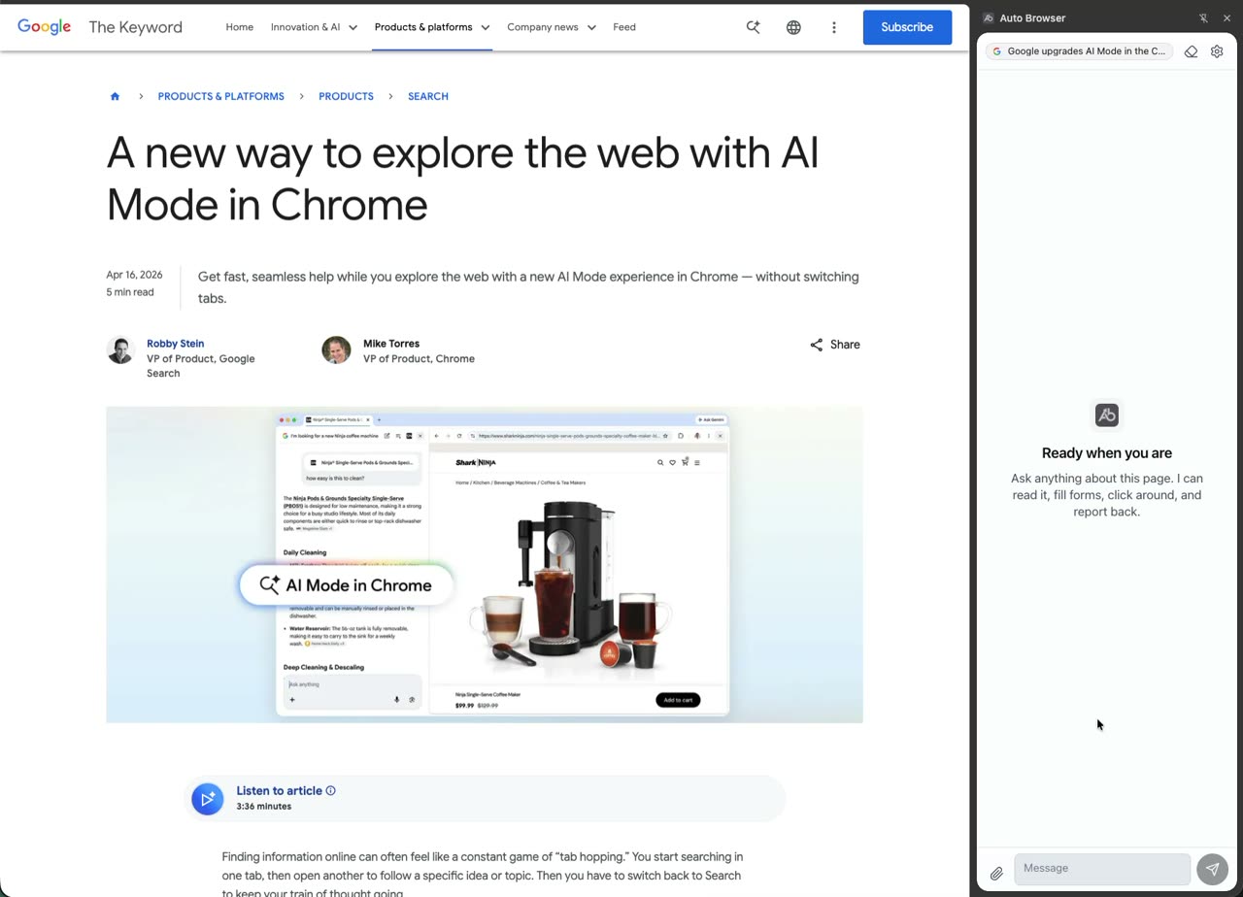Screen dimensions: 1243x897
Task: Toggle the pin side panel icon
Action: coord(1203,17)
